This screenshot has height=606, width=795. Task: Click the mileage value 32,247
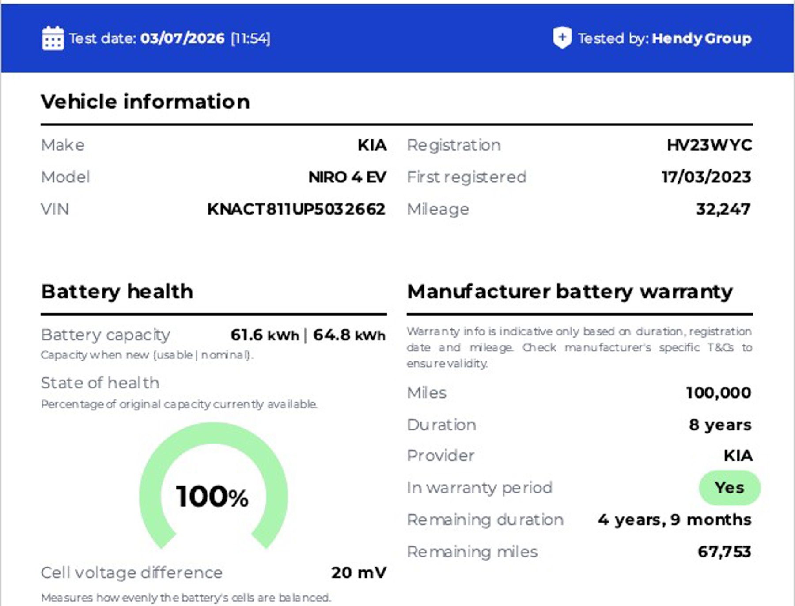(723, 209)
